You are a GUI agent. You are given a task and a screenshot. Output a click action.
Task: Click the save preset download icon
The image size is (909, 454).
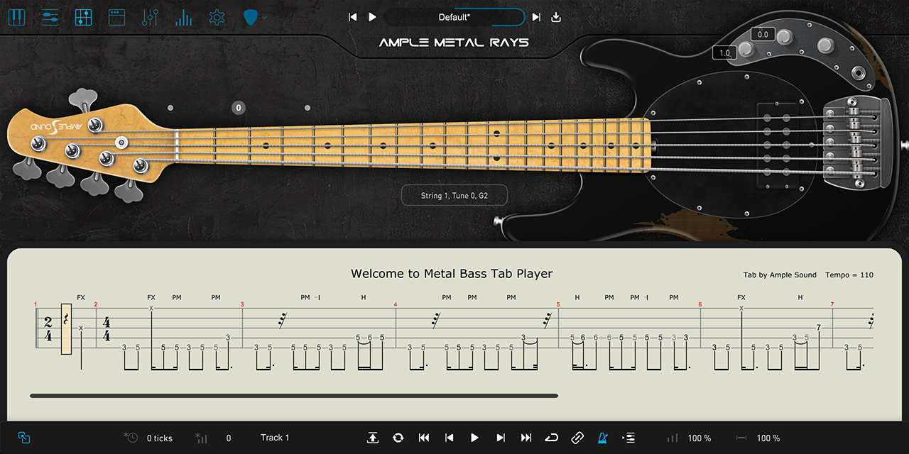(x=556, y=17)
